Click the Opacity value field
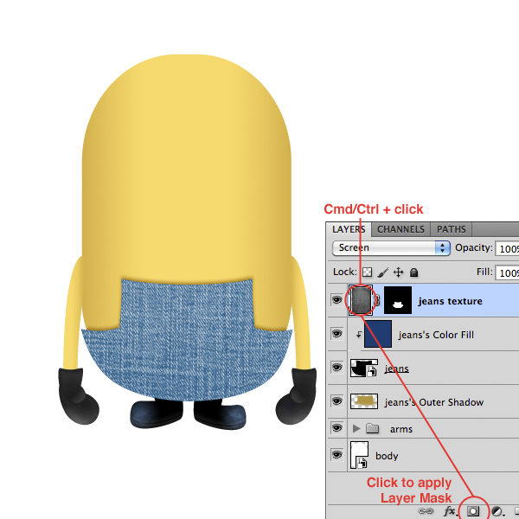Screen dimensions: 519x519 tap(507, 248)
